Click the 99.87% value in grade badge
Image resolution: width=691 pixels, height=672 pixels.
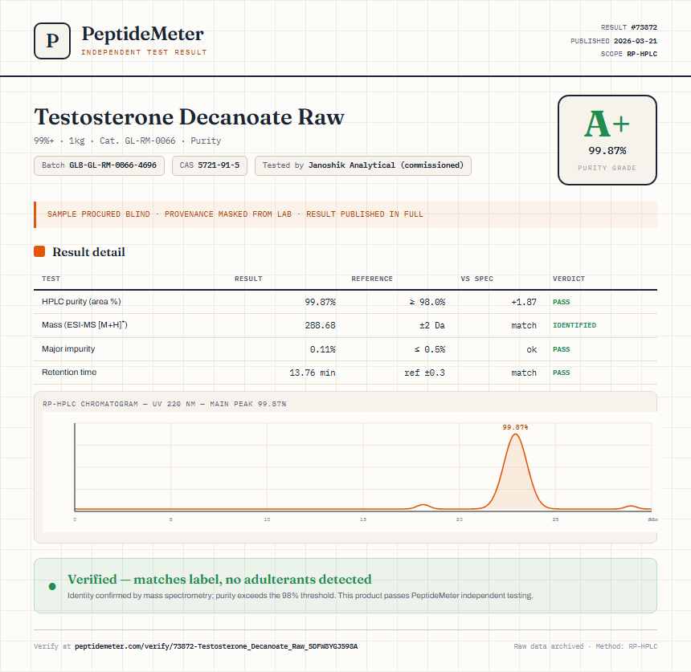coord(607,151)
